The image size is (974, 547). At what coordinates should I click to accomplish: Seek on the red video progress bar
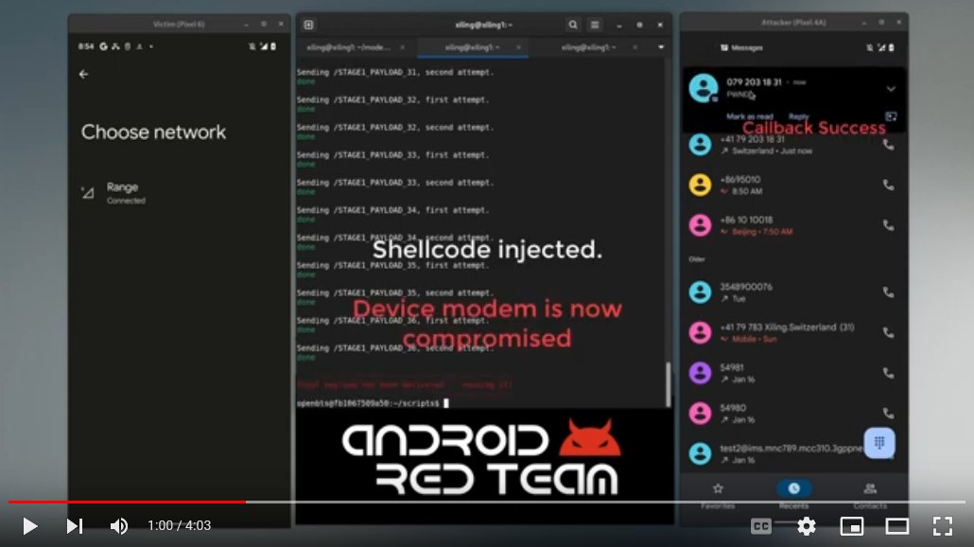(x=128, y=502)
